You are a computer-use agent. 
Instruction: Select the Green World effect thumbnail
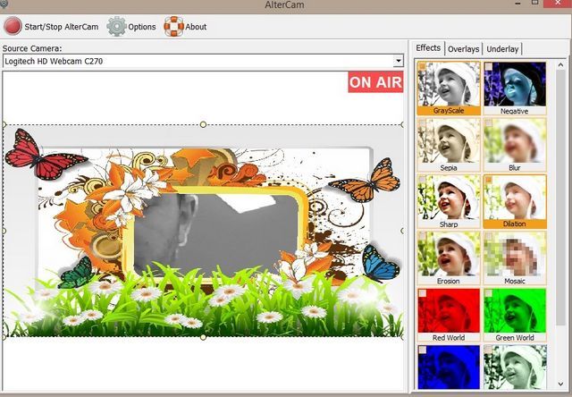point(515,315)
